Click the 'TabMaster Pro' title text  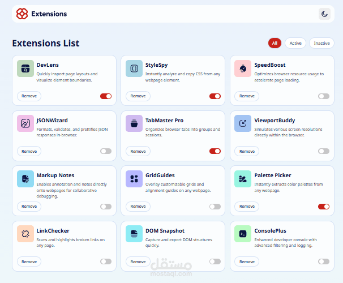tap(164, 121)
